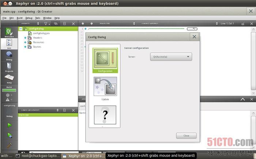The width and height of the screenshot is (256, 159).
Task: Click the green Run button
Action: point(10,125)
